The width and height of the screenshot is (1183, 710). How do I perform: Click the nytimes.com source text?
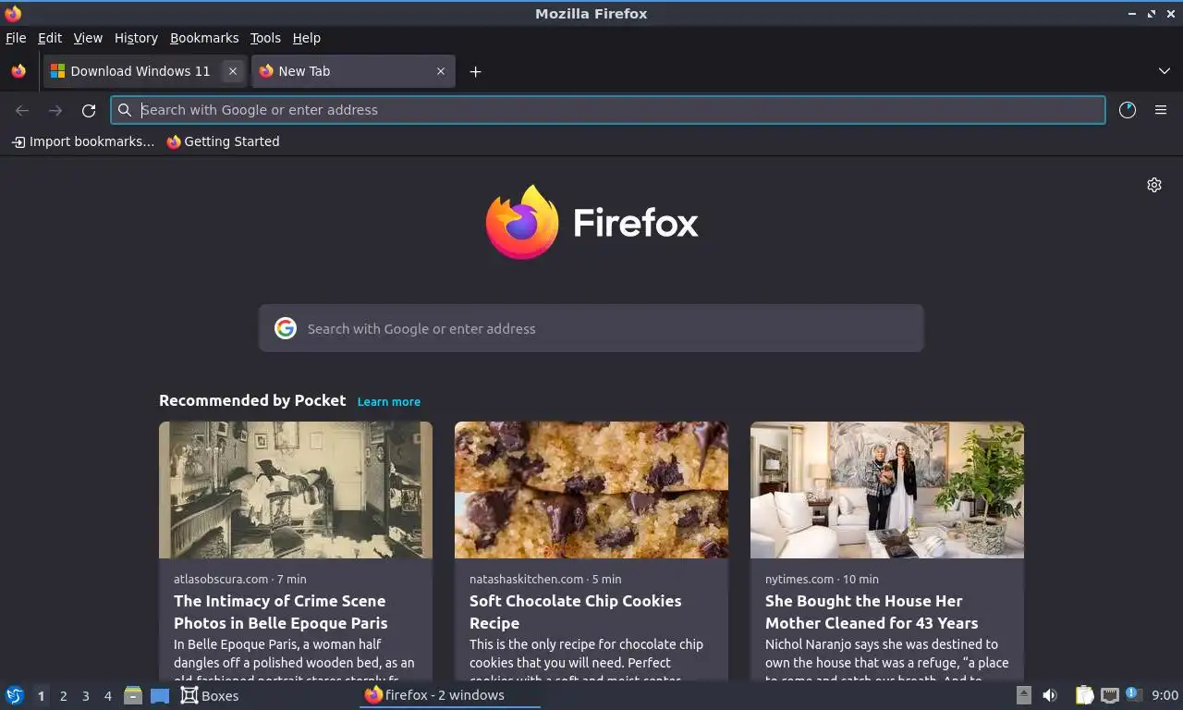click(x=799, y=579)
